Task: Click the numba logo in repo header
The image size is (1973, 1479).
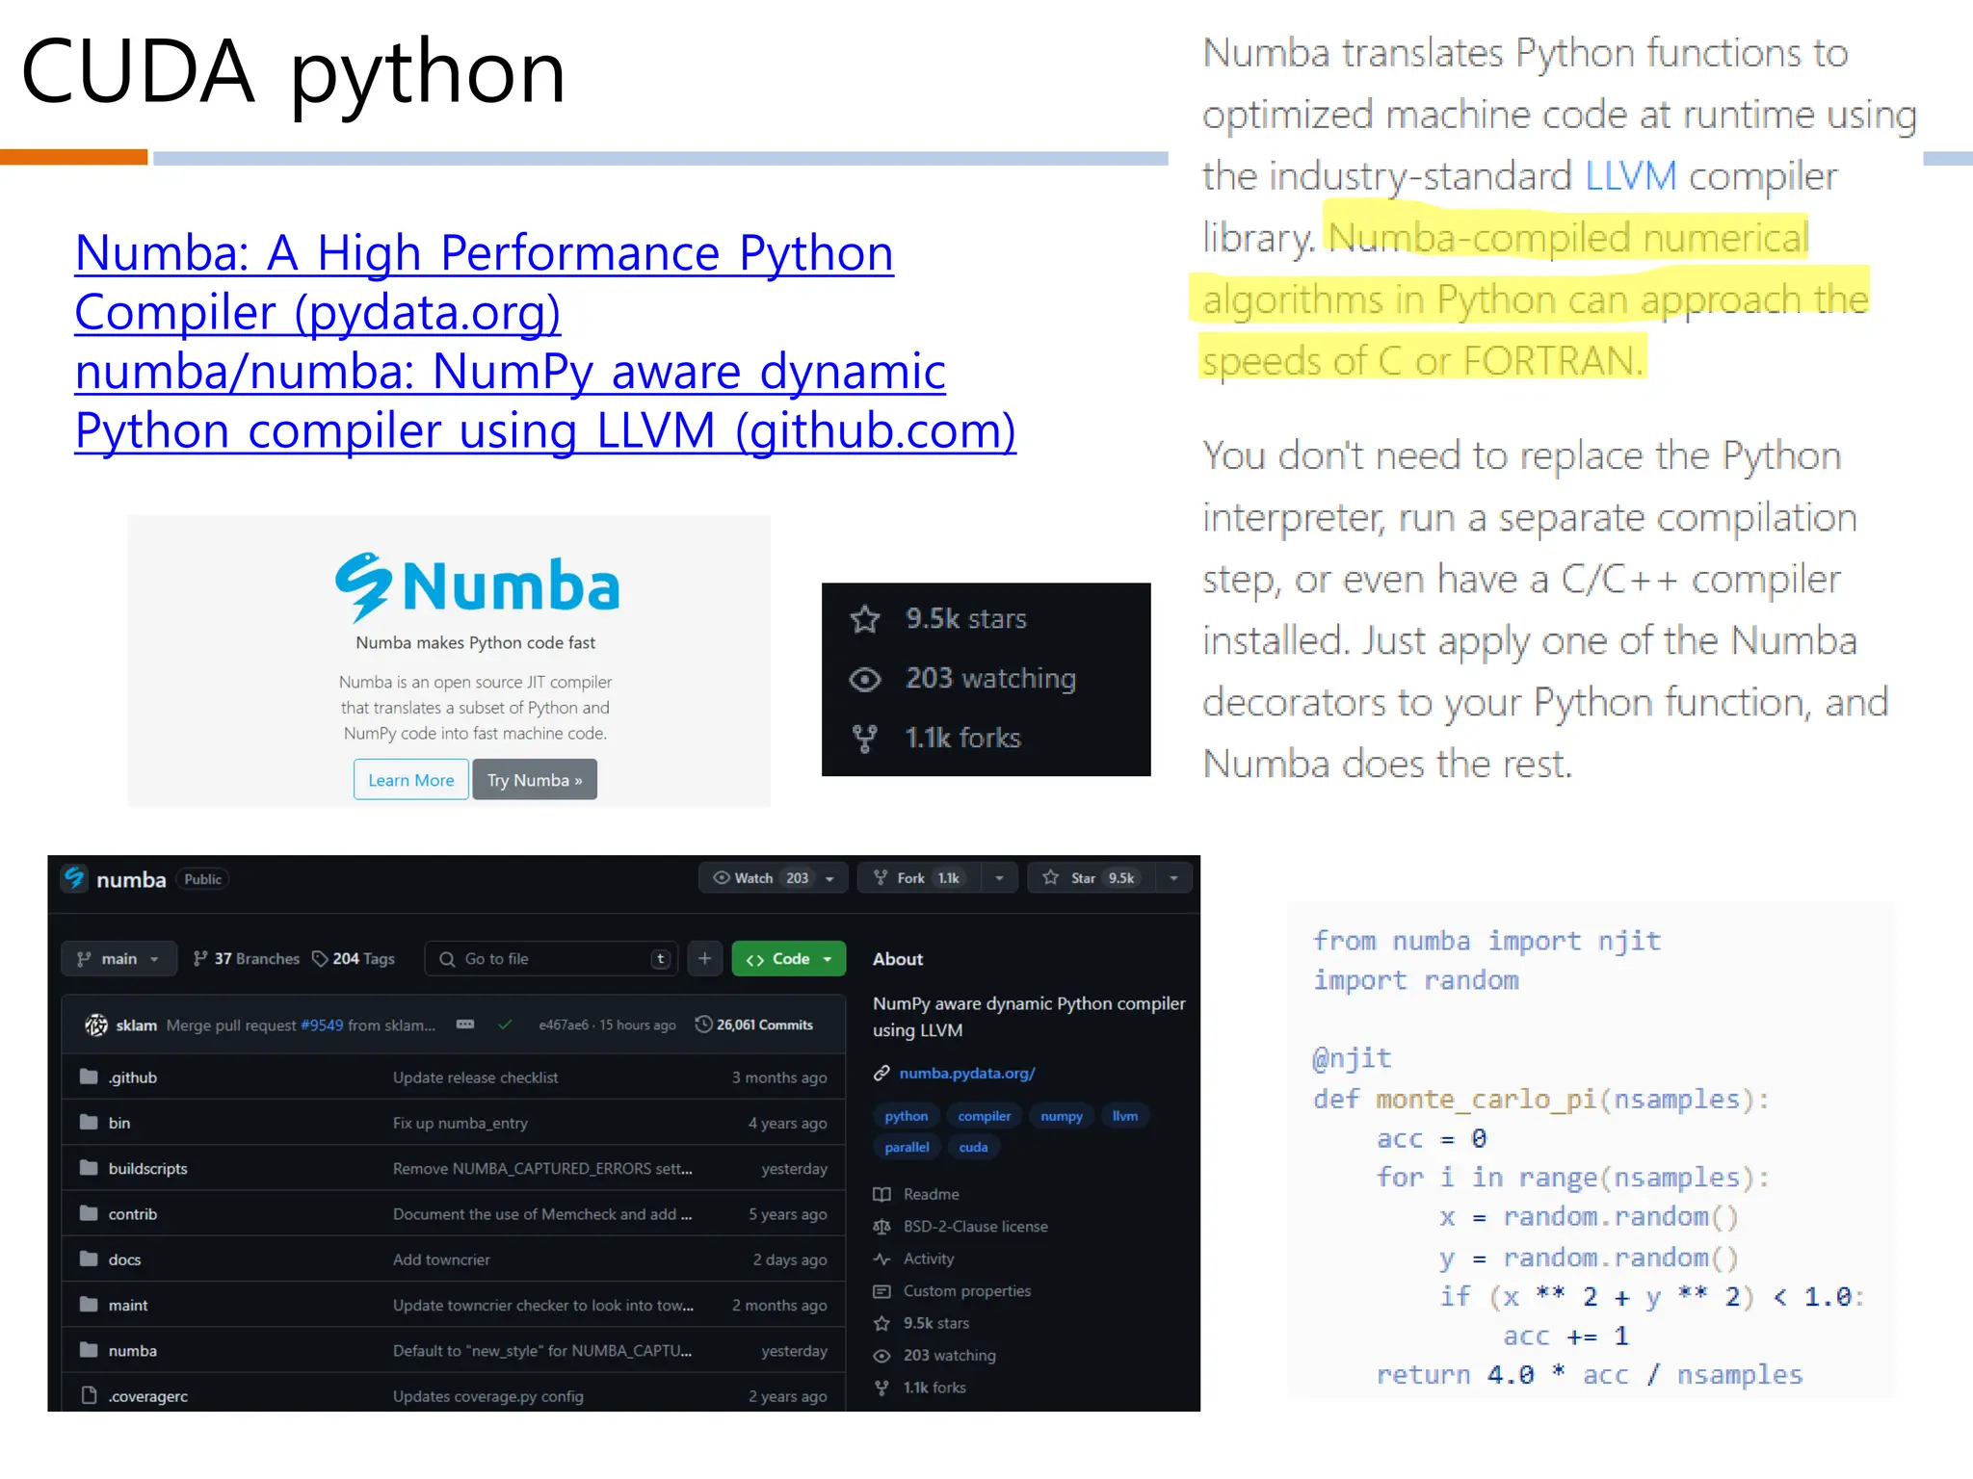Action: [75, 878]
